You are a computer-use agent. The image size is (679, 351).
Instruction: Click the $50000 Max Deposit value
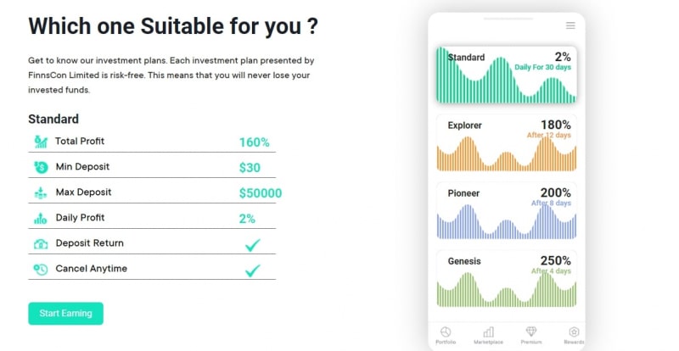pyautogui.click(x=261, y=193)
